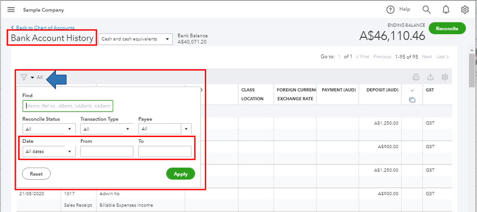Image resolution: width=477 pixels, height=212 pixels.
Task: Click the copy icon in reconcile column
Action: click(x=413, y=99)
